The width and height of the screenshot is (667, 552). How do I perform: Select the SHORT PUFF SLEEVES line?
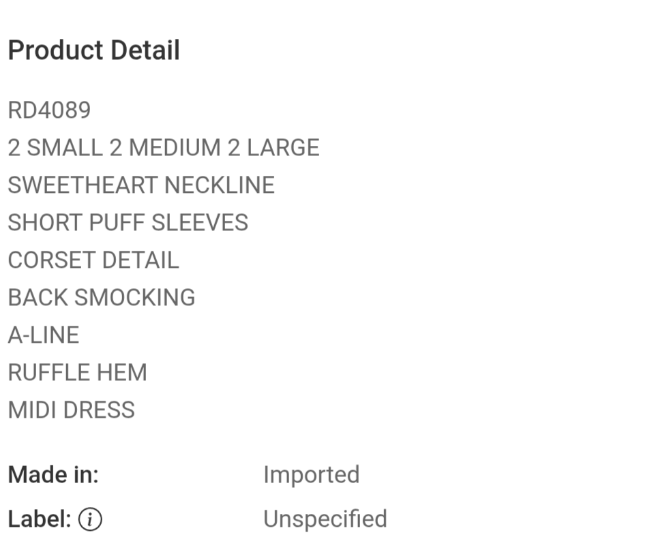(128, 223)
